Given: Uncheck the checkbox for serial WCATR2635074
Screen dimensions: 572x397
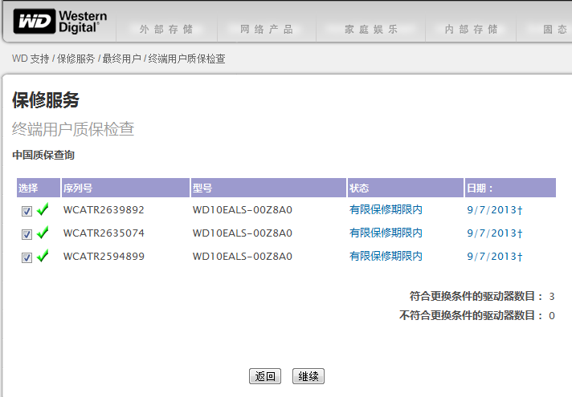Looking at the screenshot, I should pos(27,234).
